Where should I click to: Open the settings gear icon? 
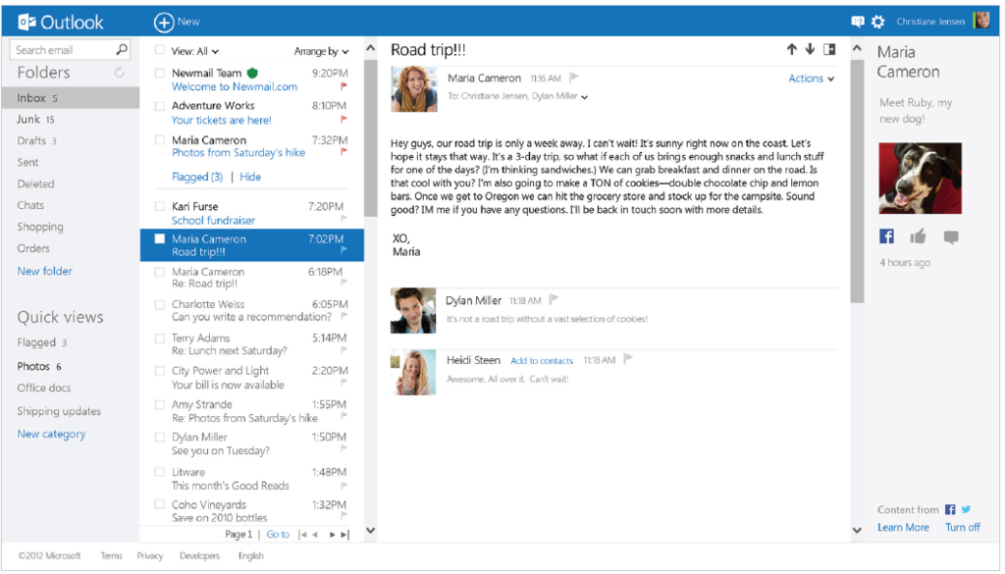(x=878, y=22)
